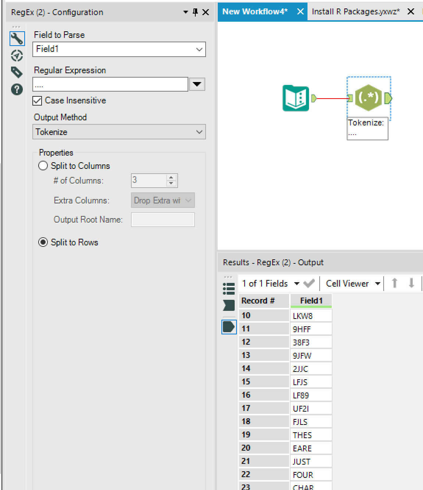Click the Regular Expression examples arrow button
Screen dimensions: 423x490
197,84
